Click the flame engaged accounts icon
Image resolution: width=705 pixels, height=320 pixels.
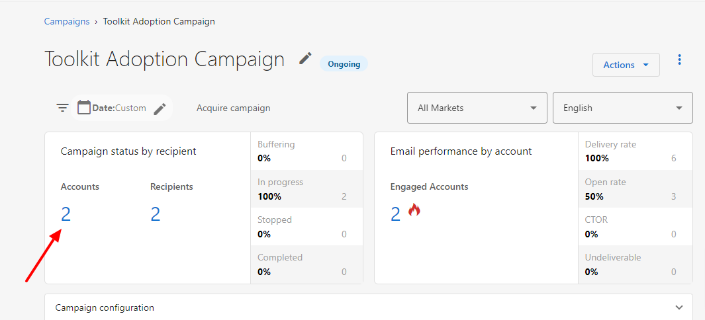(x=414, y=210)
